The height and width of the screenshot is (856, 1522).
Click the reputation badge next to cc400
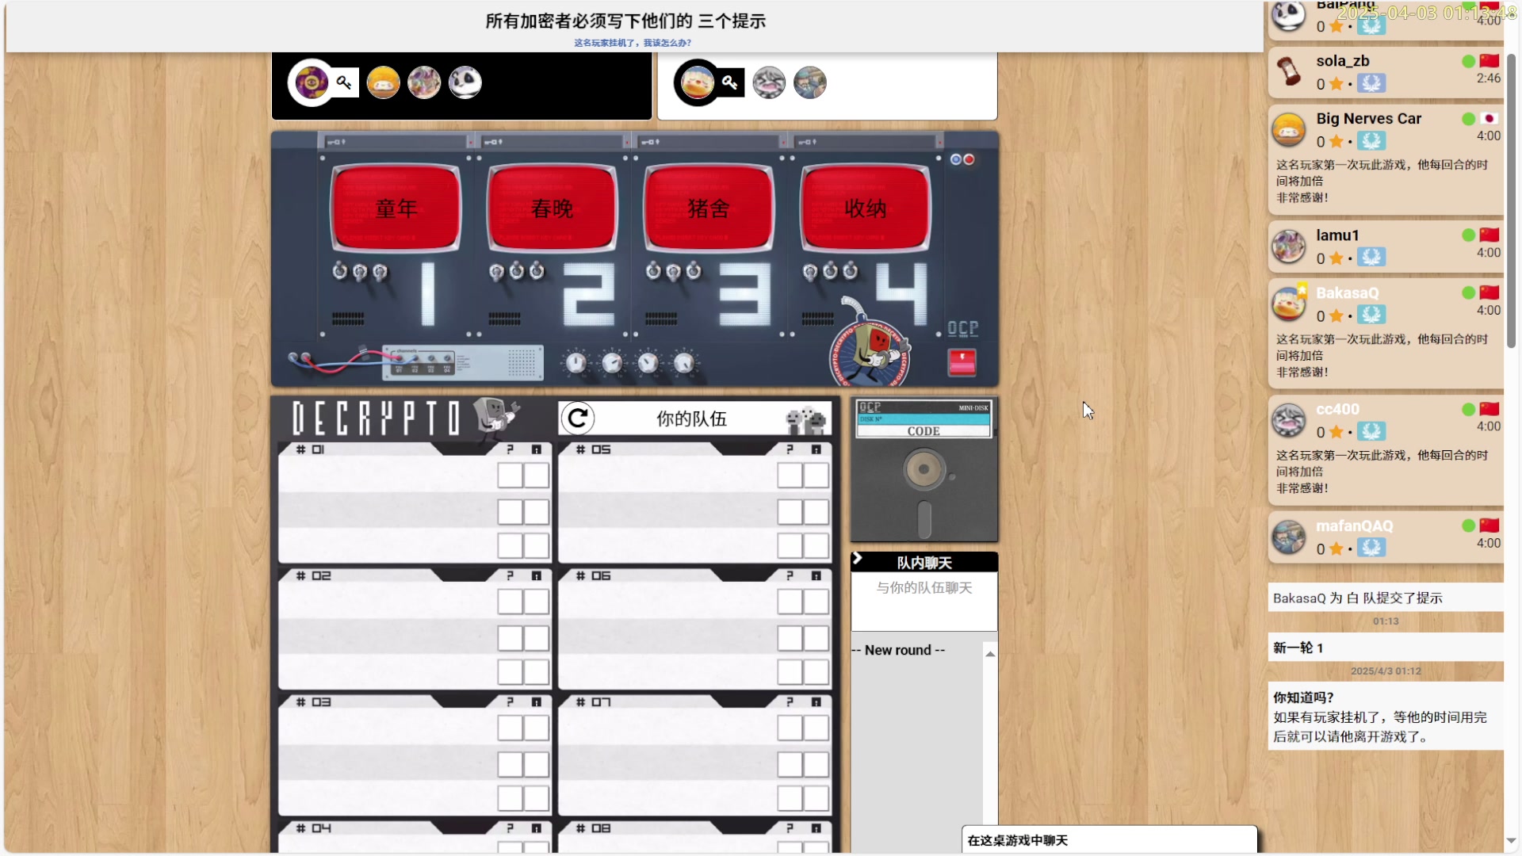coord(1371,432)
